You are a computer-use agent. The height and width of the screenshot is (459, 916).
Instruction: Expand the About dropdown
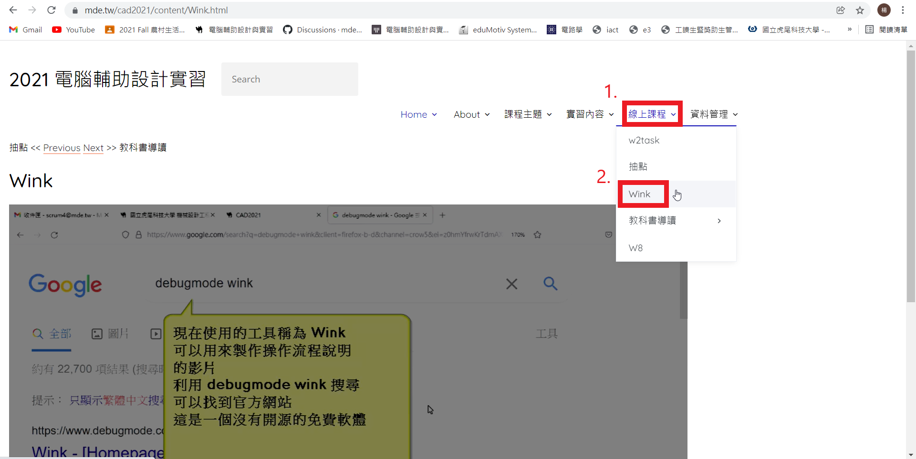coord(471,114)
